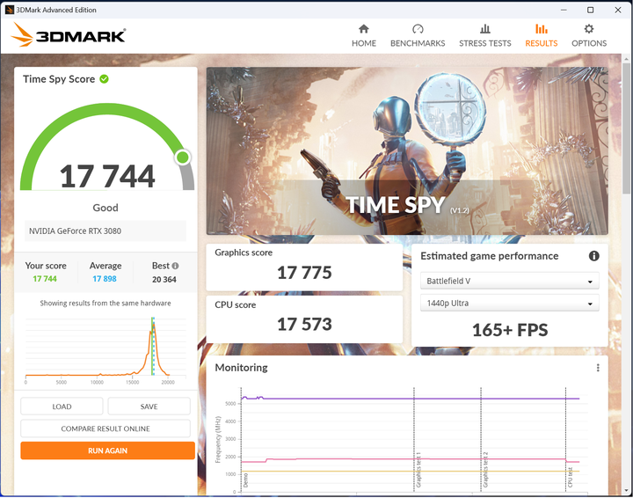Click the CPU score value 17 573
The image size is (633, 498).
click(304, 325)
